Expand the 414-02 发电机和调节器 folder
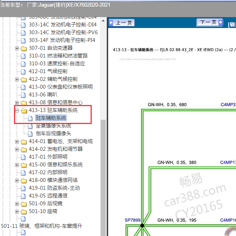Image resolution: width=236 pixels, height=236 pixels. click(17, 149)
